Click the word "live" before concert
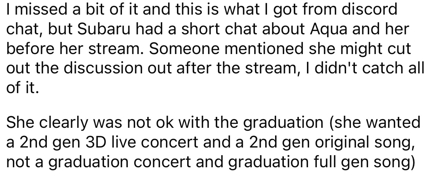430x172 pixels. [x=118, y=142]
